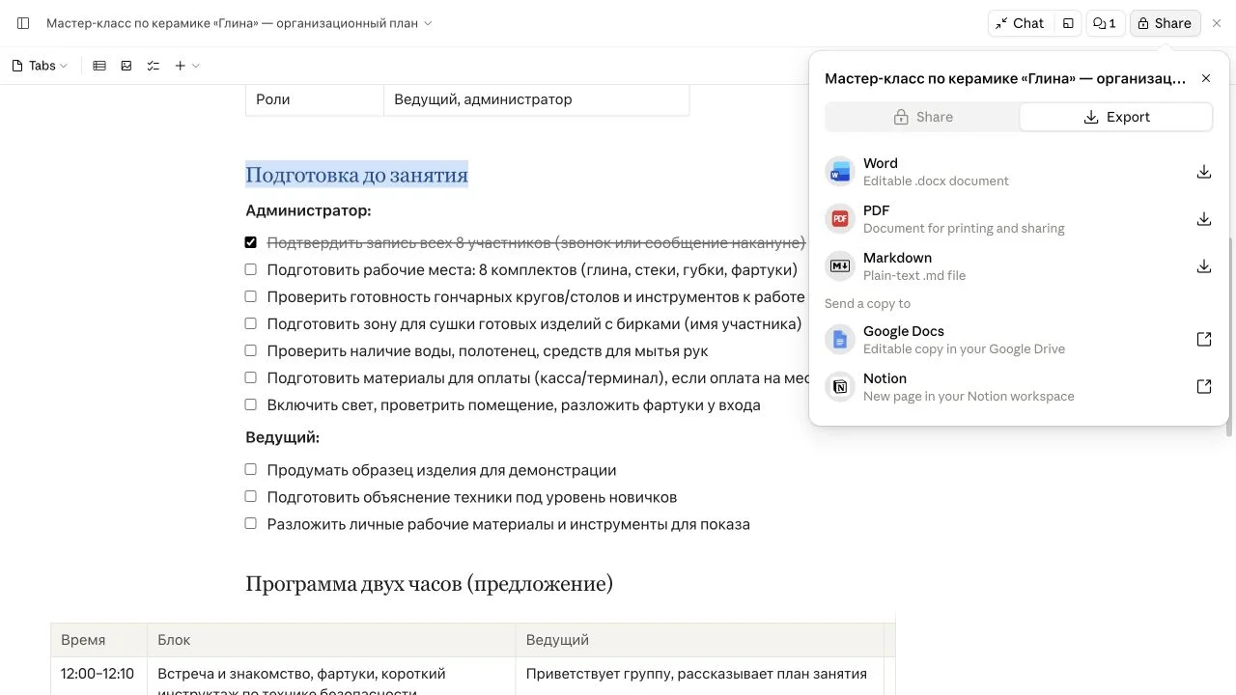Select the Export tab in popup
1236x695 pixels.
point(1116,117)
